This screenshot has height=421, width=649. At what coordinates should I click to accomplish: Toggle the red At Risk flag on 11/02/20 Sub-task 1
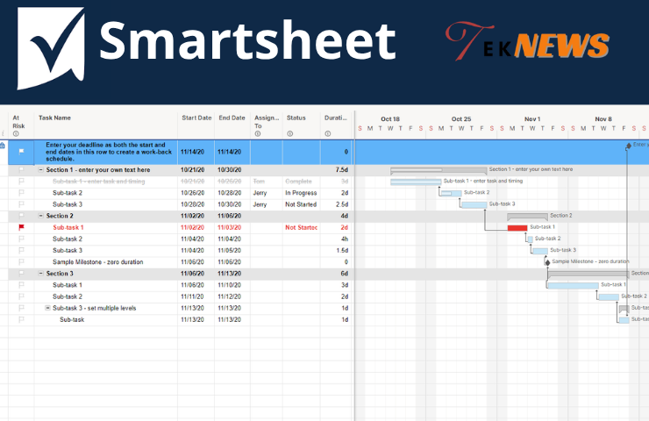(22, 227)
